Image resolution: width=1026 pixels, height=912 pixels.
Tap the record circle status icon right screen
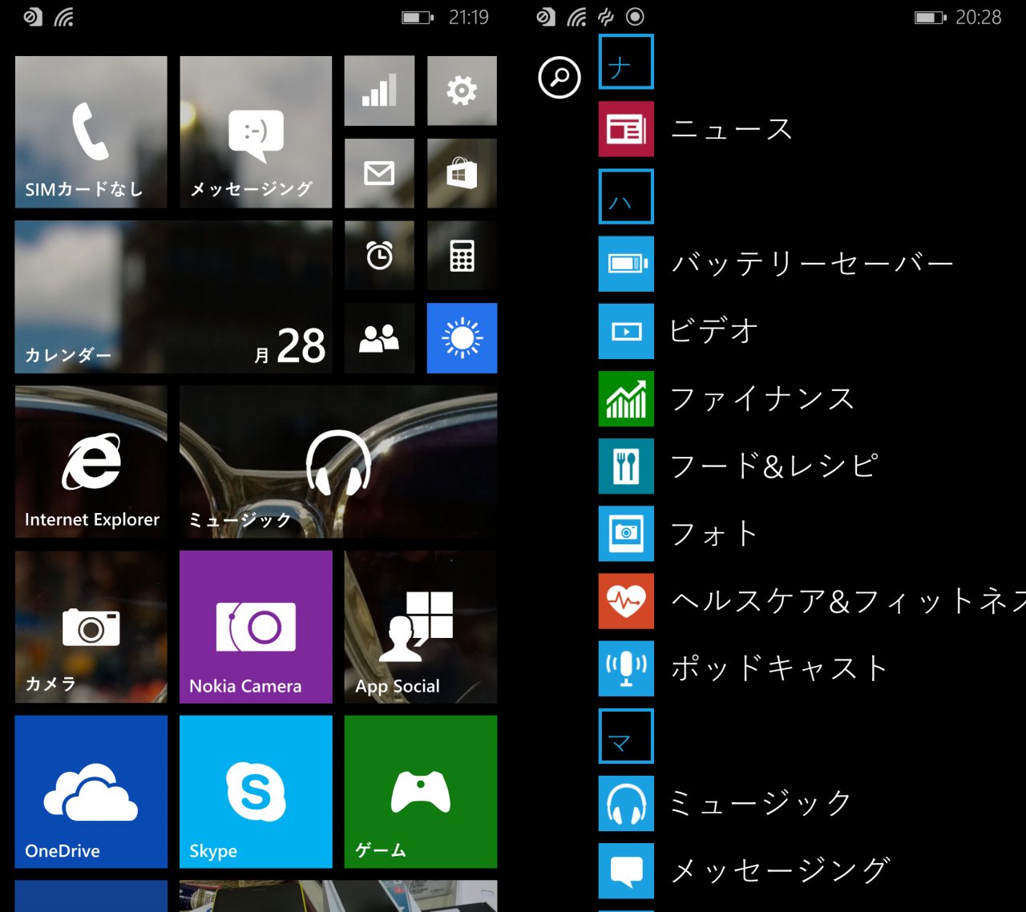[635, 17]
